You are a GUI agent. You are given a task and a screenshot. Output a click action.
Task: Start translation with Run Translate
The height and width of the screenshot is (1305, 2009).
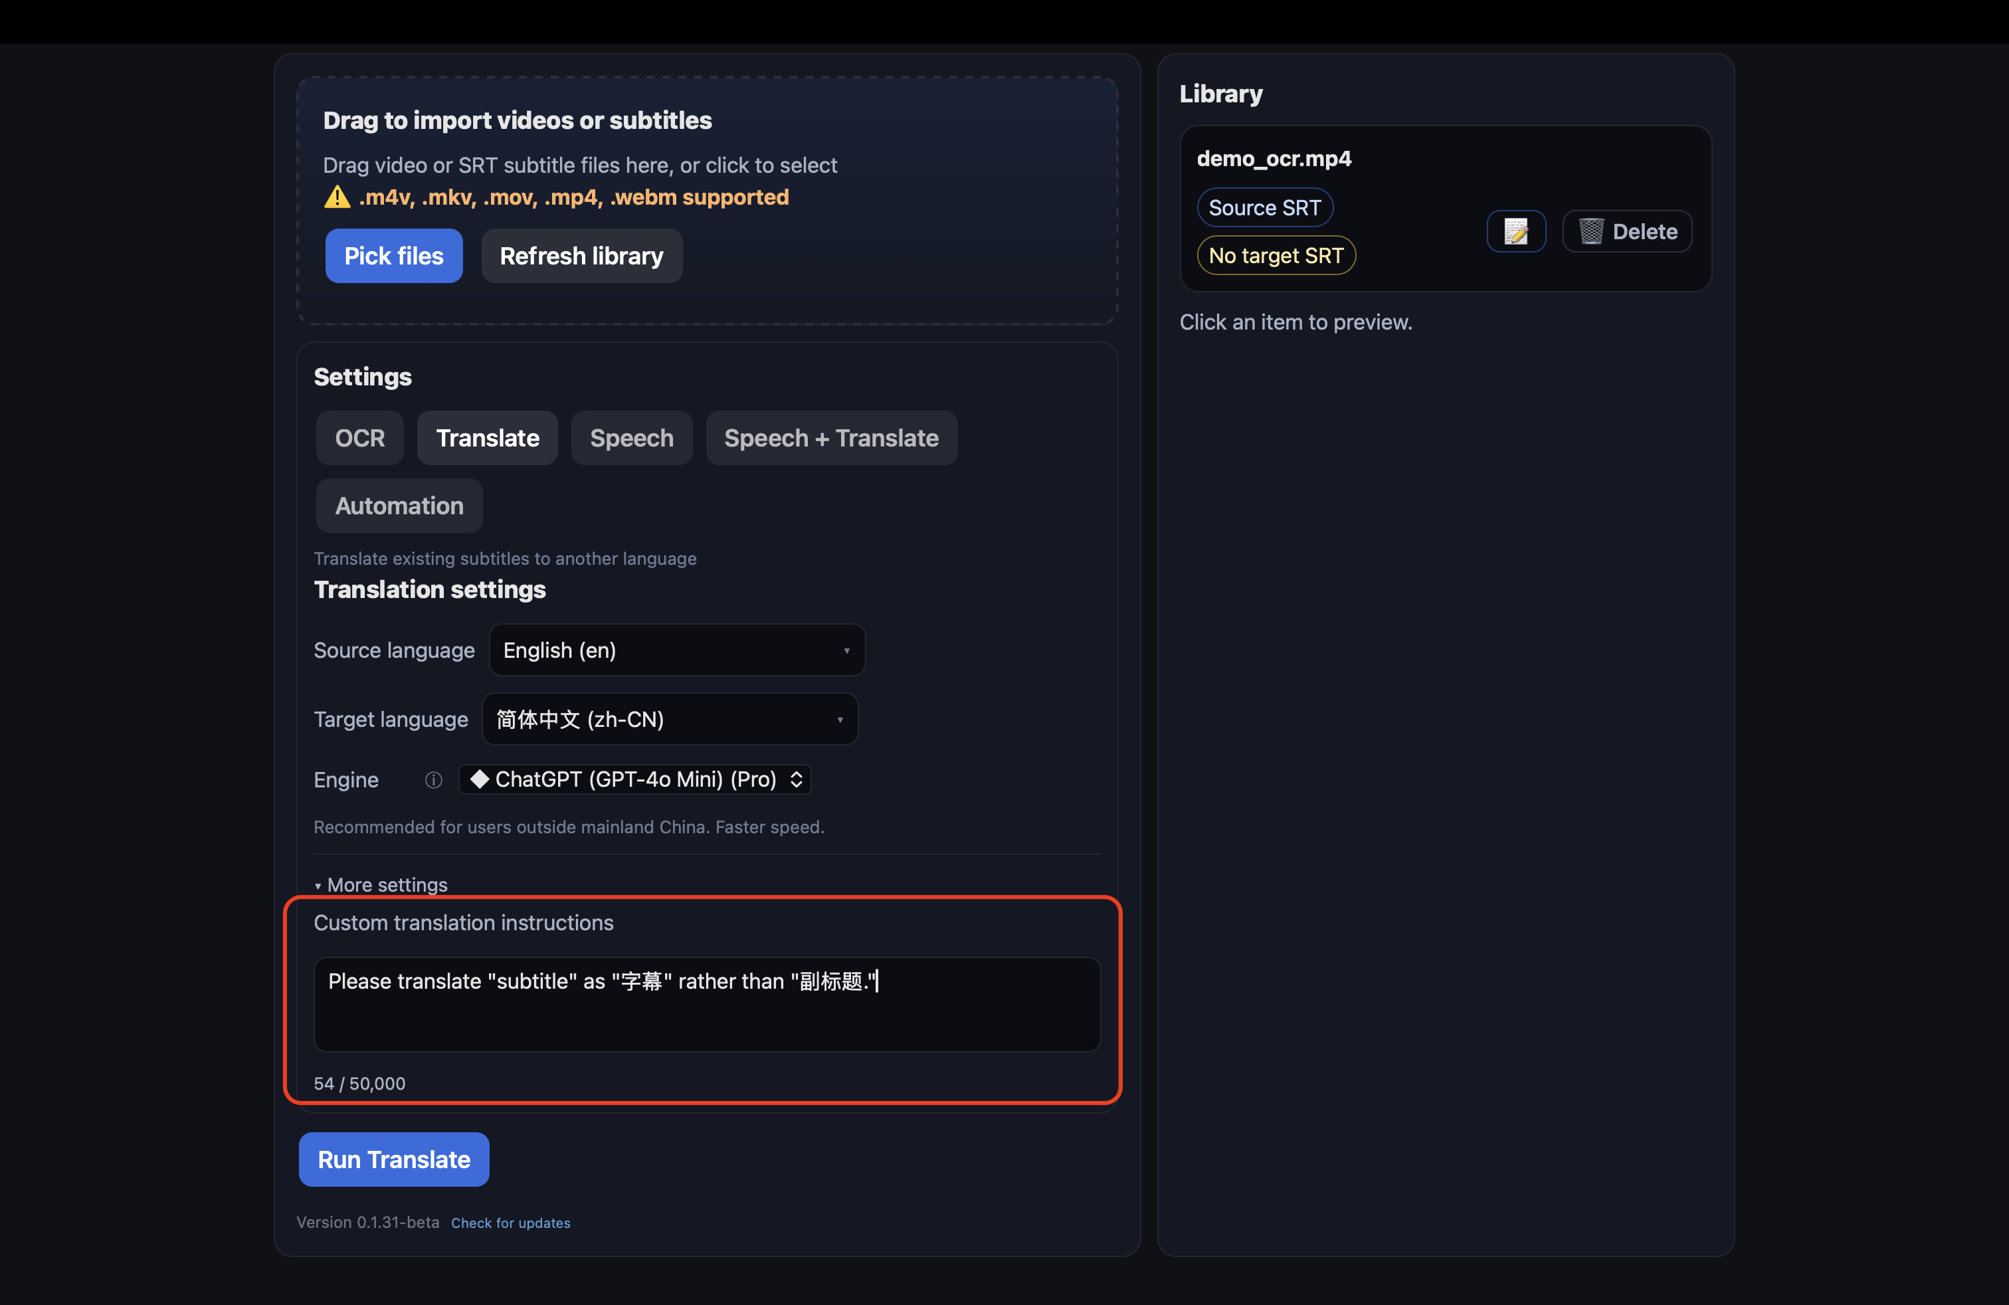[393, 1159]
